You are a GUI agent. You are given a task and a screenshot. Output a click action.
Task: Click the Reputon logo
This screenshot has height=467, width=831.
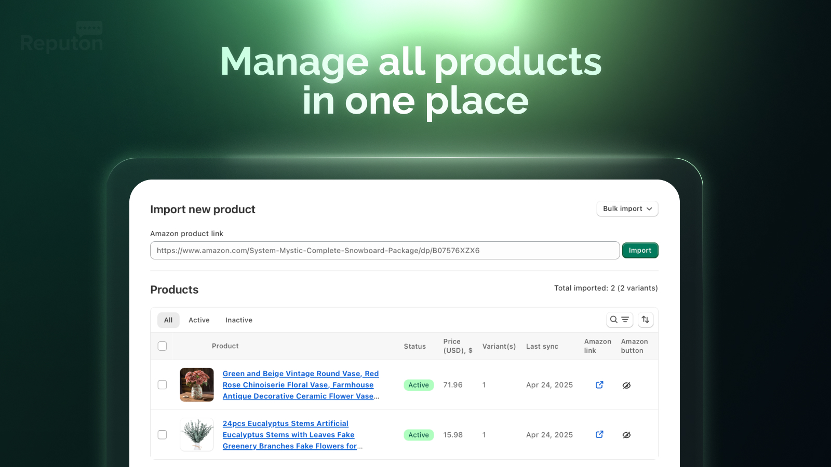click(62, 37)
